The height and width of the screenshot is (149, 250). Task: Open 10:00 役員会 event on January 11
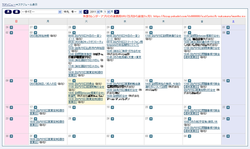click(x=81, y=84)
